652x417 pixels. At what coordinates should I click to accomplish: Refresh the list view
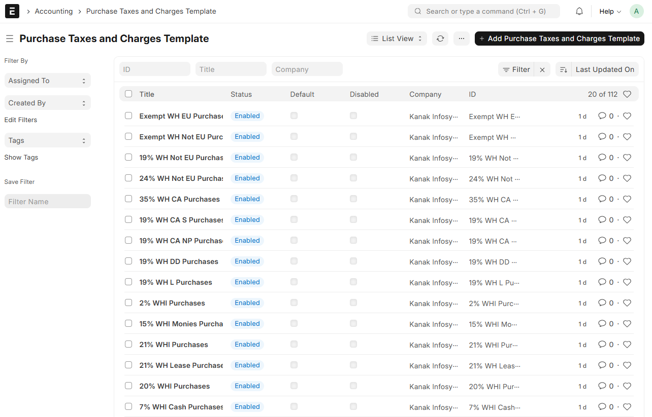point(440,39)
